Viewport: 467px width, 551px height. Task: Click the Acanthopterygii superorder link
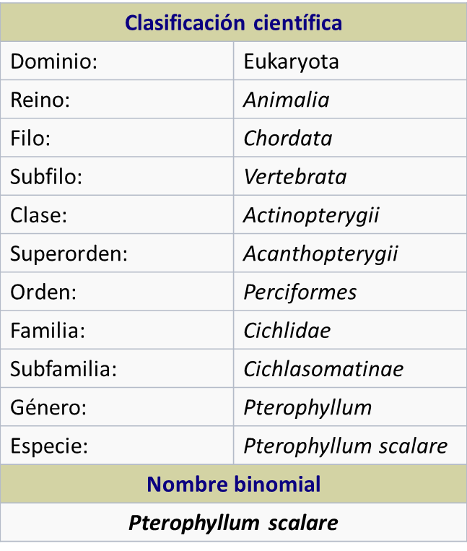(x=320, y=253)
